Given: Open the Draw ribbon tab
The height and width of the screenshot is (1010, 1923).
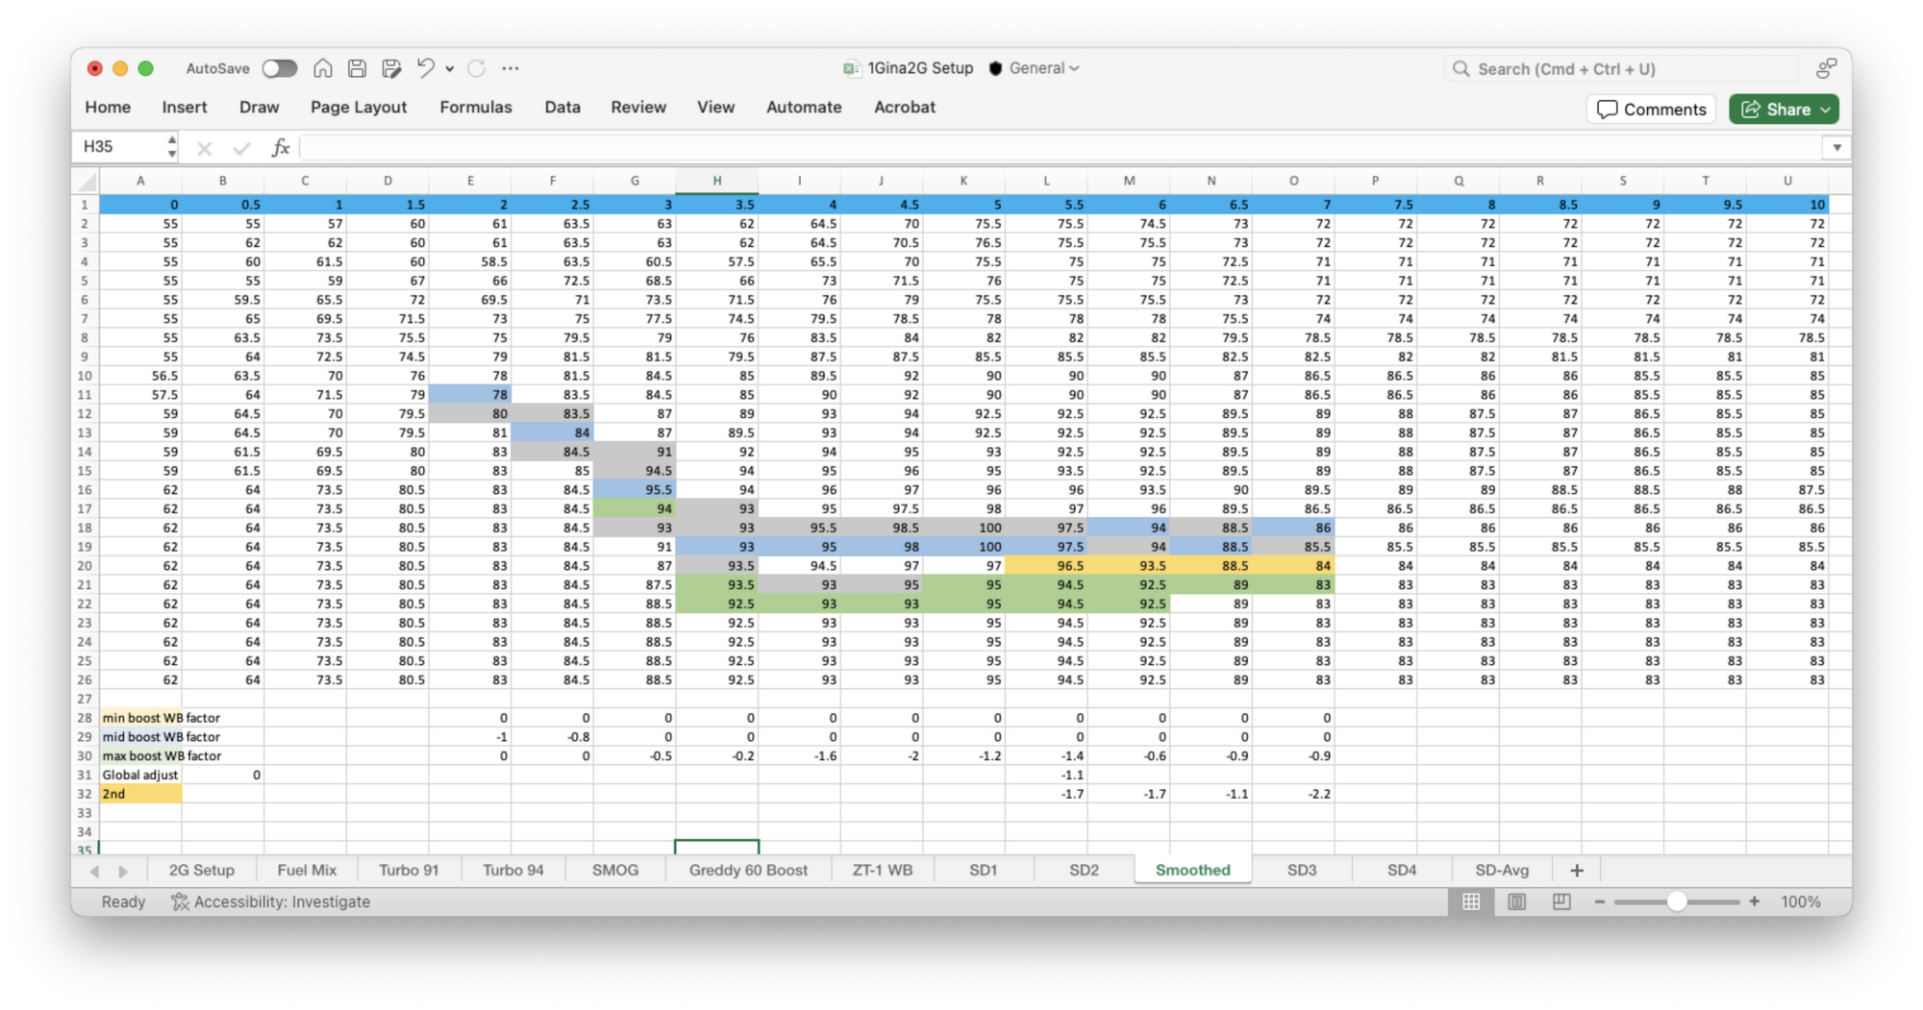Looking at the screenshot, I should click(259, 108).
